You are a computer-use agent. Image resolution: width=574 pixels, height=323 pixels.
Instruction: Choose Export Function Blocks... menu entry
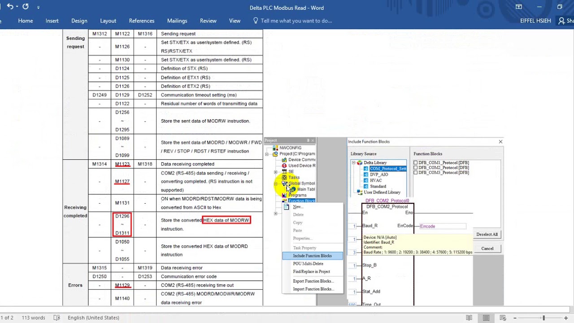(313, 281)
